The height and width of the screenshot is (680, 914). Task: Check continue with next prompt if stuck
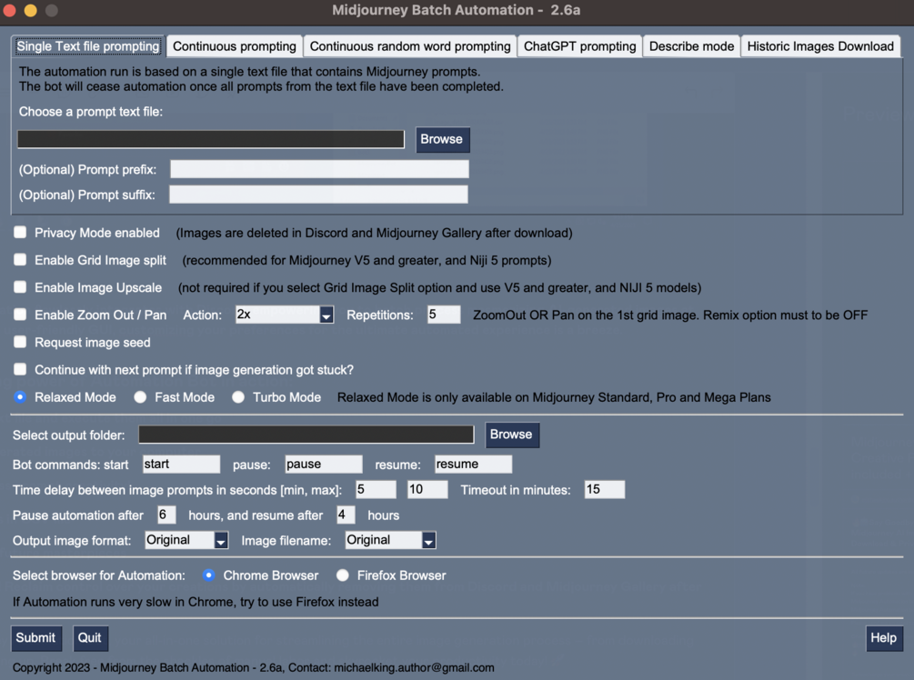[20, 369]
